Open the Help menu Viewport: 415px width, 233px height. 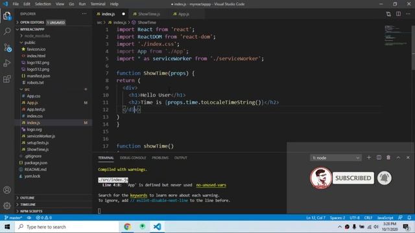(114, 4)
